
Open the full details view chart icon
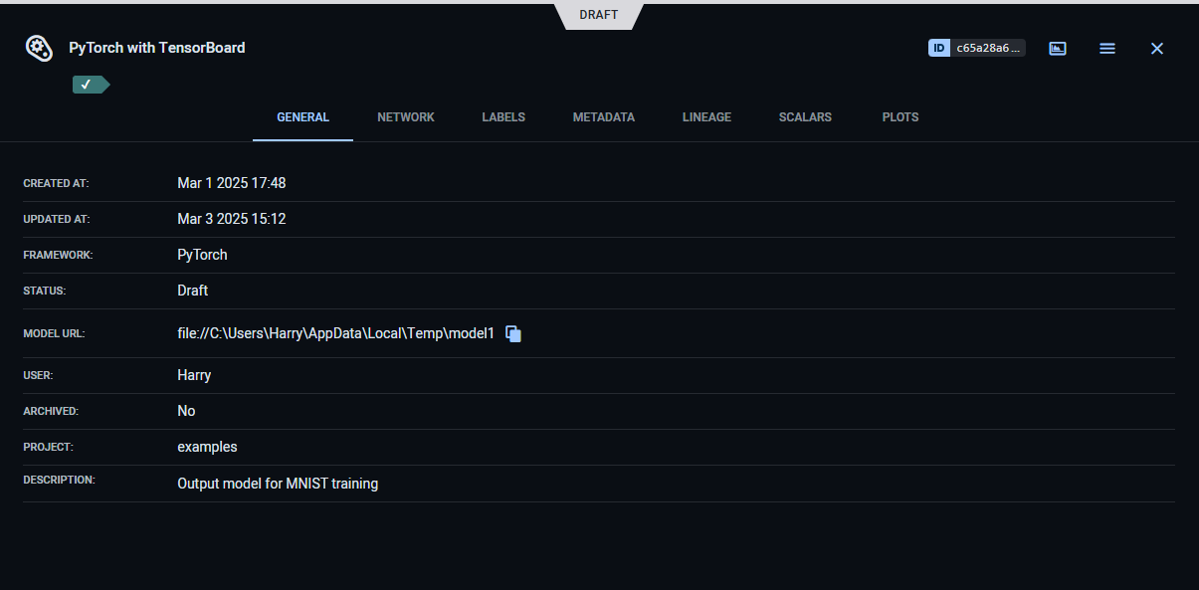tap(1058, 48)
